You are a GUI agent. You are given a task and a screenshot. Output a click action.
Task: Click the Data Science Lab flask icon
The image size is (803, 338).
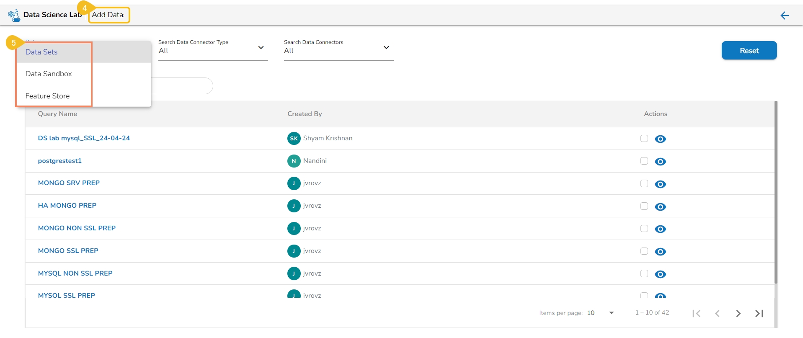pos(14,15)
